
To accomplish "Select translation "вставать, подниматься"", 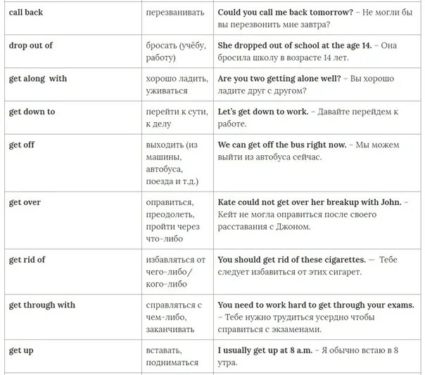I will (x=172, y=356).
